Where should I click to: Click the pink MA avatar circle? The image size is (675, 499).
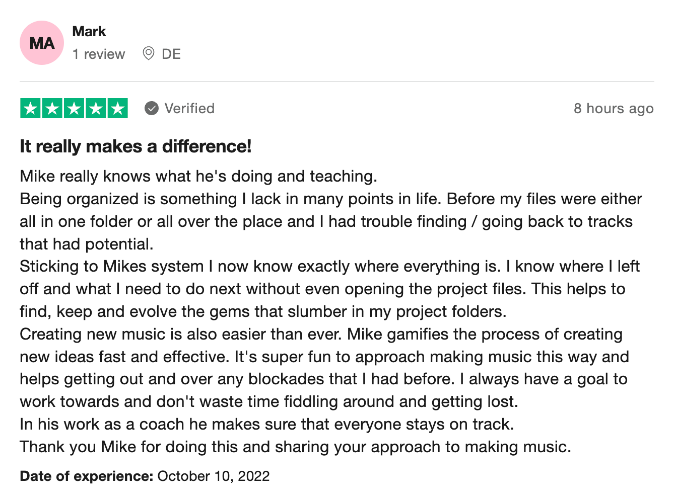point(42,43)
